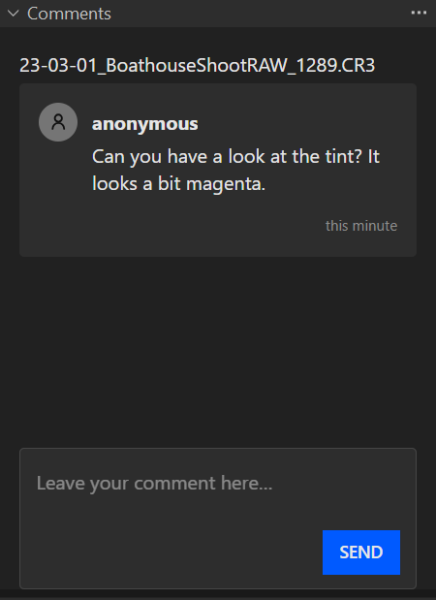The height and width of the screenshot is (600, 436).
Task: Click the 'Comments' panel title text
Action: coord(69,14)
